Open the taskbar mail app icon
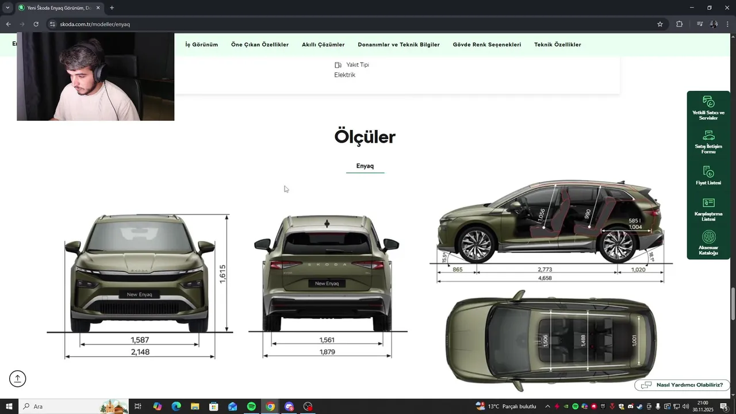Viewport: 736px width, 414px height. click(x=232, y=407)
